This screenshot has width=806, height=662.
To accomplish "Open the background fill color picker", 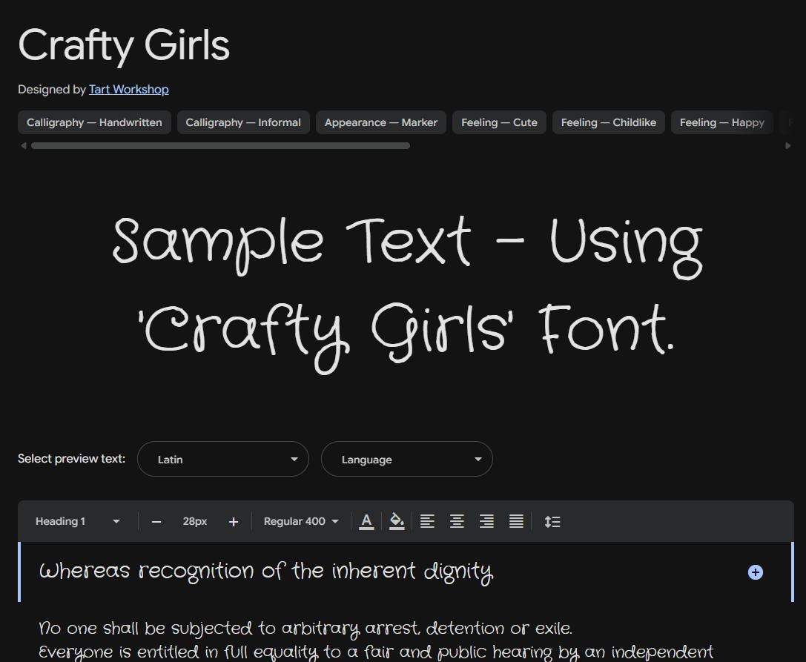I will pyautogui.click(x=396, y=521).
